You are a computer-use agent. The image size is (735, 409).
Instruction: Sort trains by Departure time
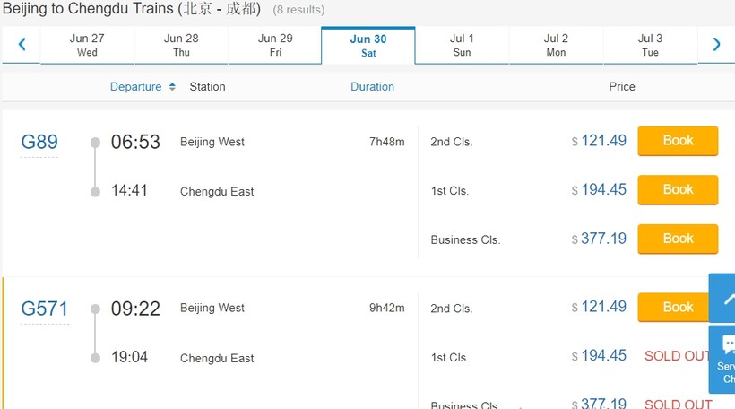point(143,87)
